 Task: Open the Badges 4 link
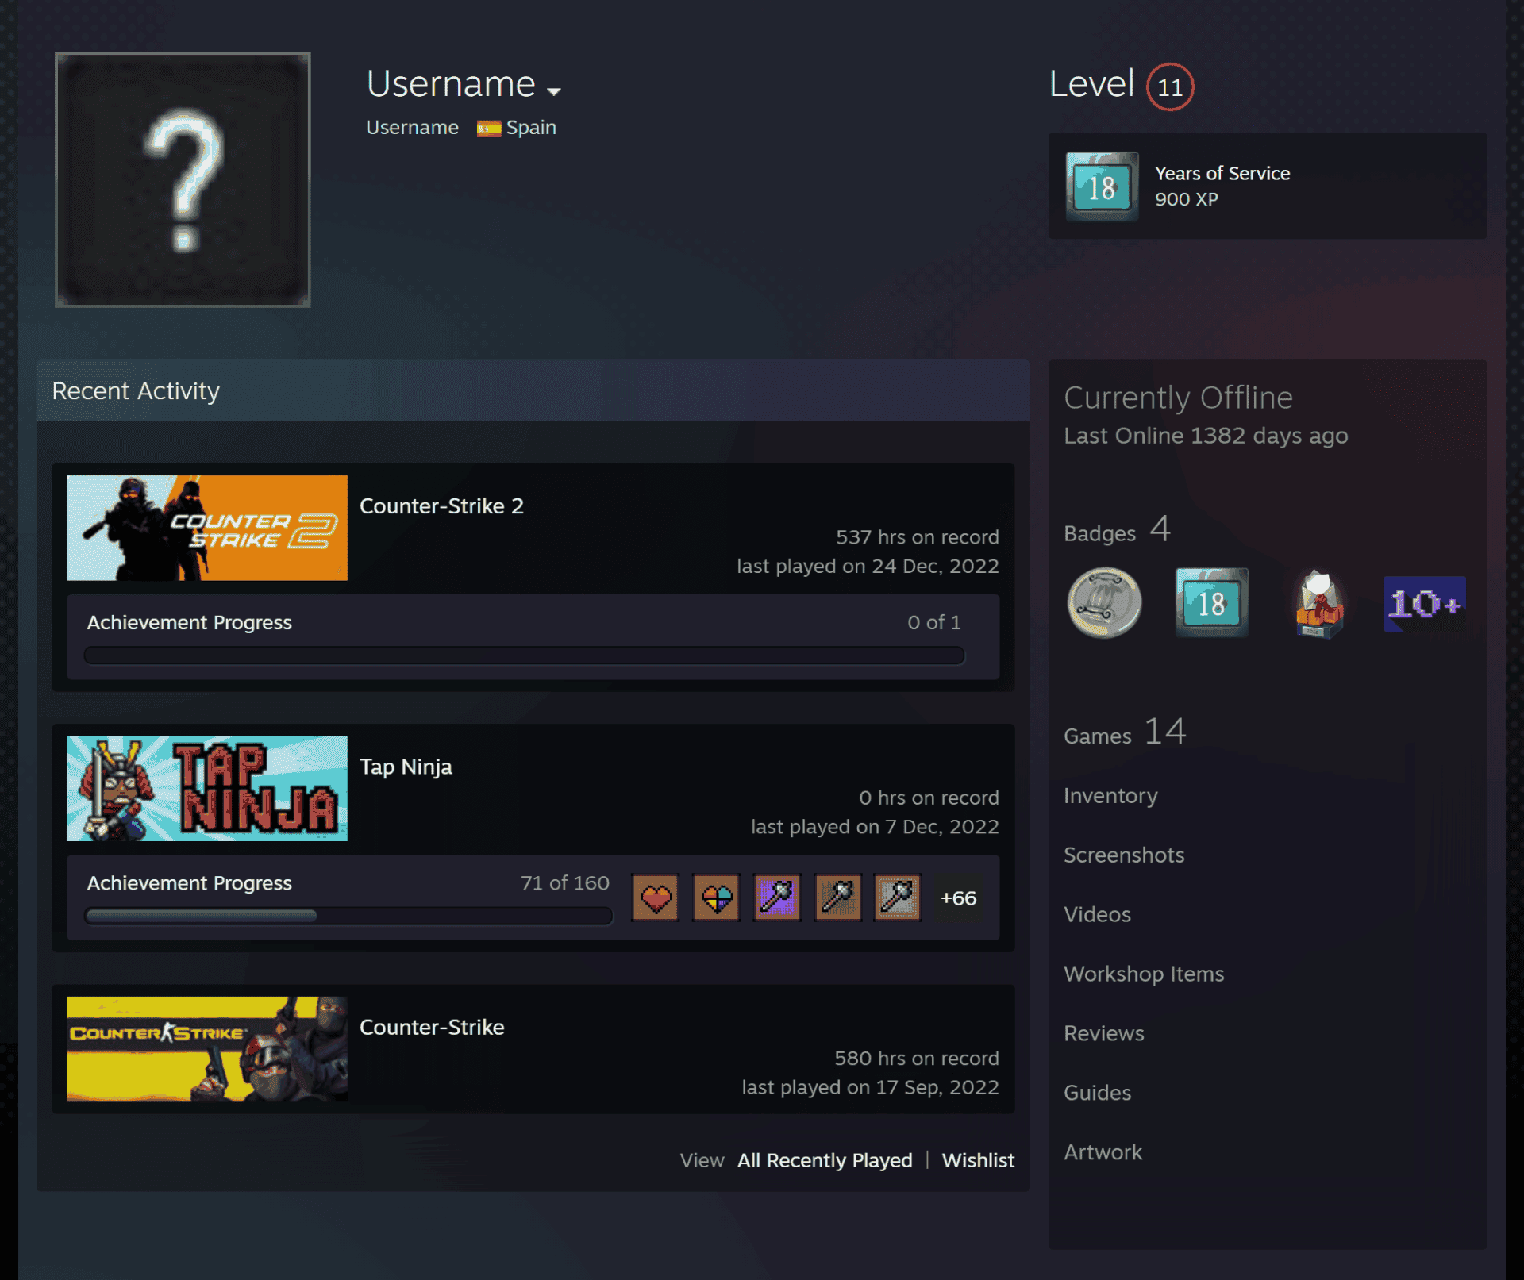pos(1117,530)
